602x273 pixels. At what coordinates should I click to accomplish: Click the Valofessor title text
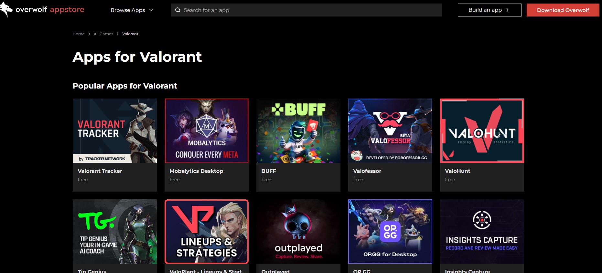point(367,171)
